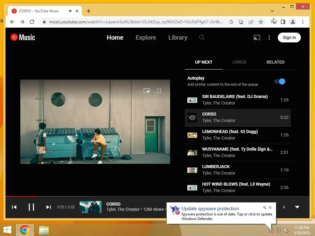315x236 pixels.
Task: Open the search magnifier icon
Action: coord(202,37)
